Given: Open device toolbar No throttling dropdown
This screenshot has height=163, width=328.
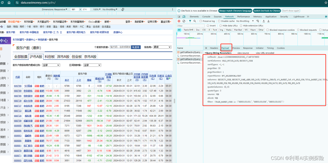Looking at the screenshot, I should [x=110, y=9].
